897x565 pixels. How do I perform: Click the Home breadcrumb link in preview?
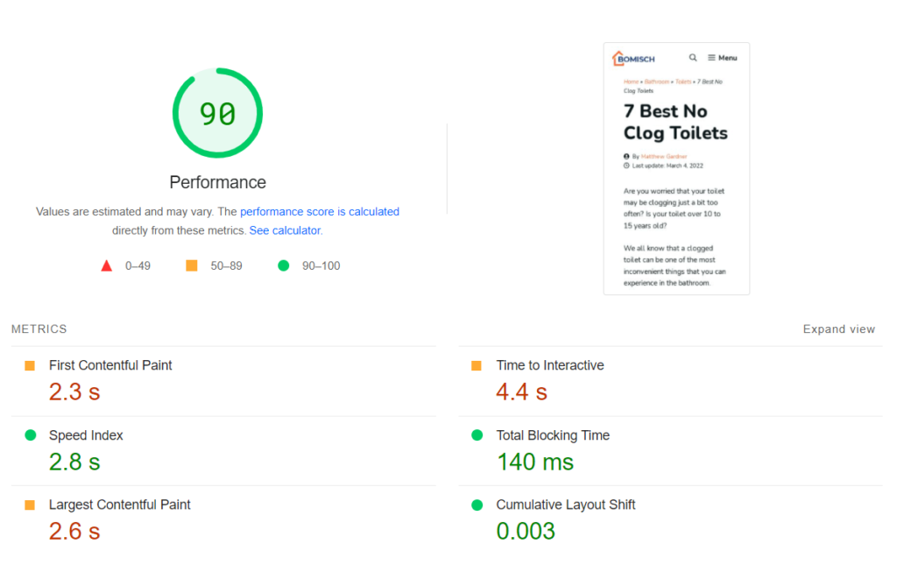[631, 81]
